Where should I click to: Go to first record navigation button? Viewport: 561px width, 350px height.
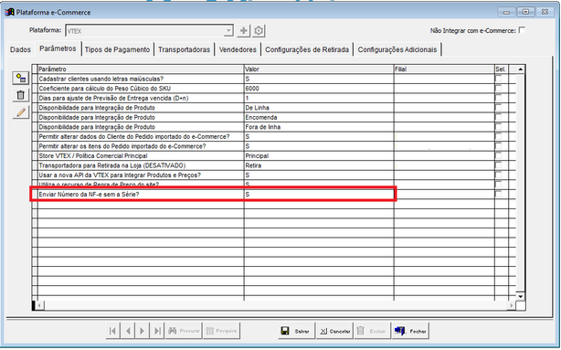coord(112,331)
